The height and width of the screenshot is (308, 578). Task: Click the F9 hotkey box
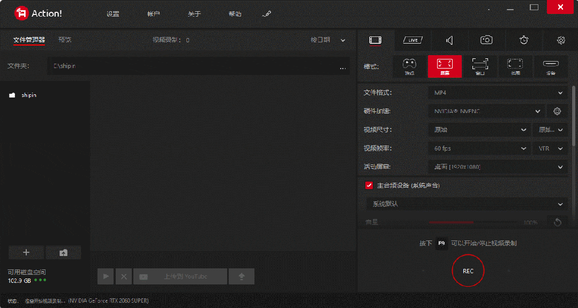tap(441, 243)
